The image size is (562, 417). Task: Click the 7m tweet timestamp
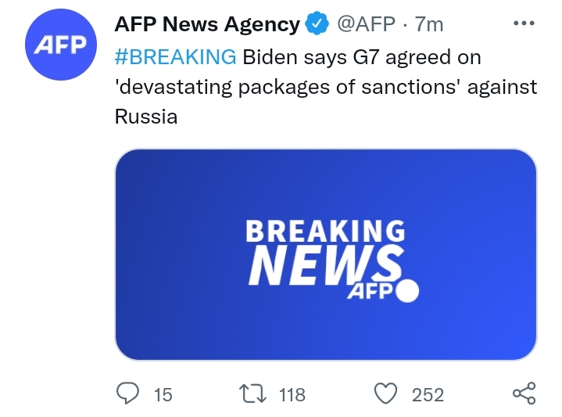[x=429, y=24]
